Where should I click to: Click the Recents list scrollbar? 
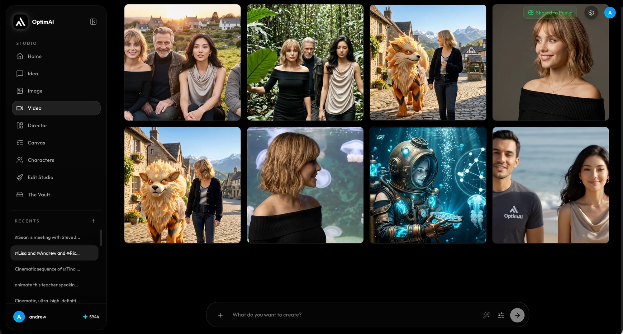click(101, 238)
